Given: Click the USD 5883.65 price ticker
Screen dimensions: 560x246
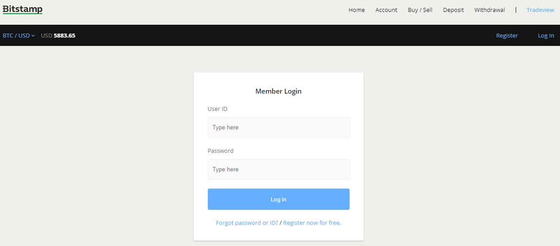Looking at the screenshot, I should 58,36.
